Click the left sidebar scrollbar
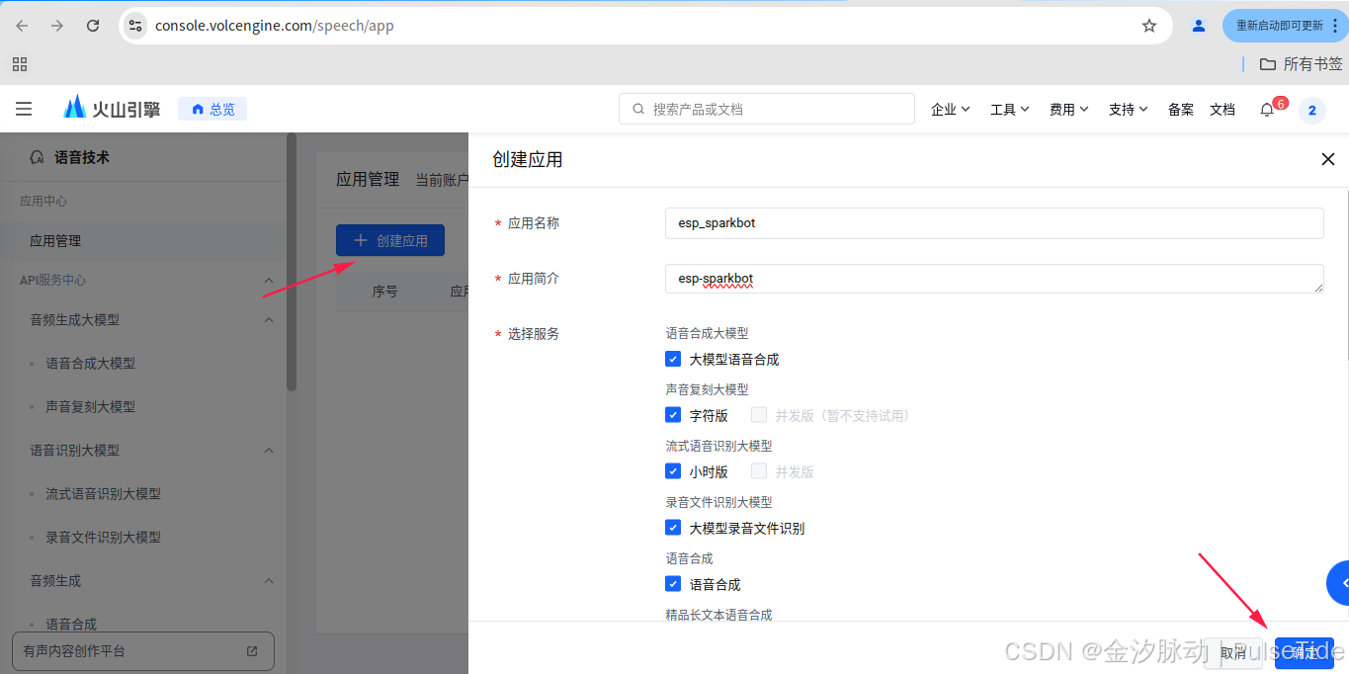The image size is (1349, 674). pos(292,263)
